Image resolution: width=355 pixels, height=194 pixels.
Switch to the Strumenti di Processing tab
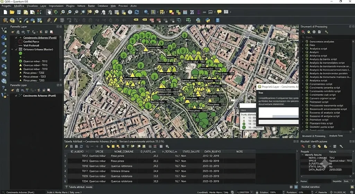313,136
